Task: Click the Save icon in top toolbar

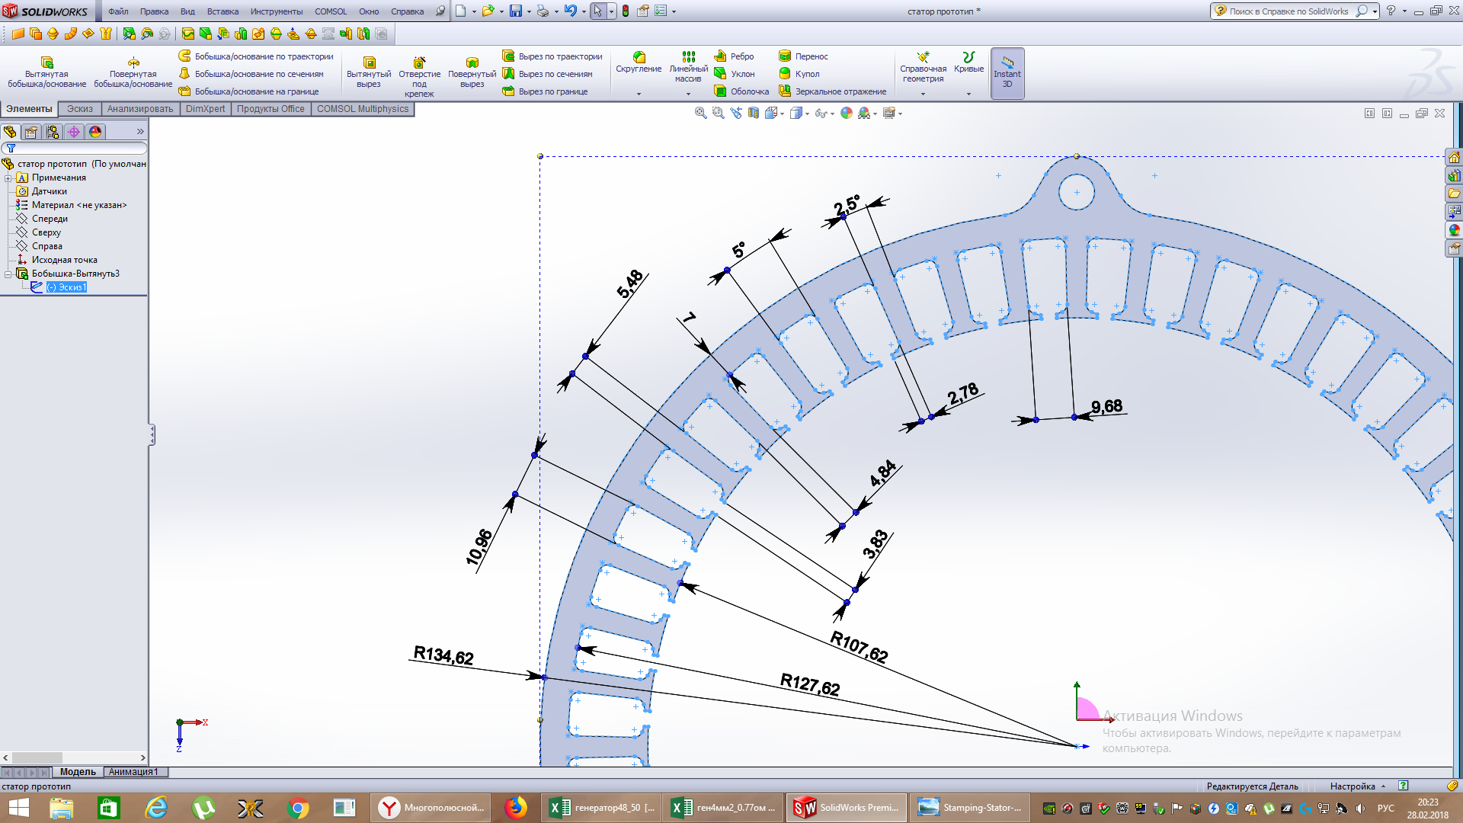Action: (516, 11)
